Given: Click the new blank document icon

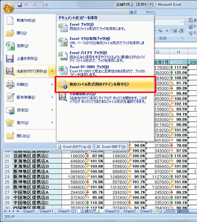Looking at the screenshot, I should [10, 20].
